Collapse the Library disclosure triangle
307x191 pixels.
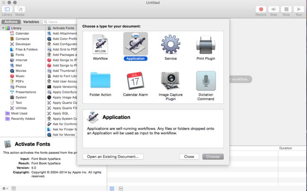tap(3, 28)
